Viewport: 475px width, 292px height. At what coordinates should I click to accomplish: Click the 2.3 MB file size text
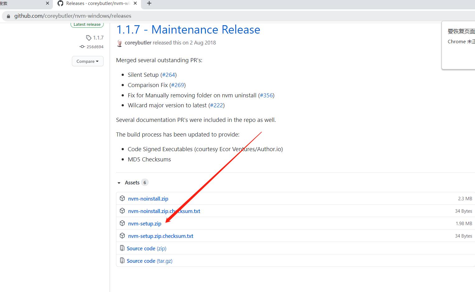(465, 198)
